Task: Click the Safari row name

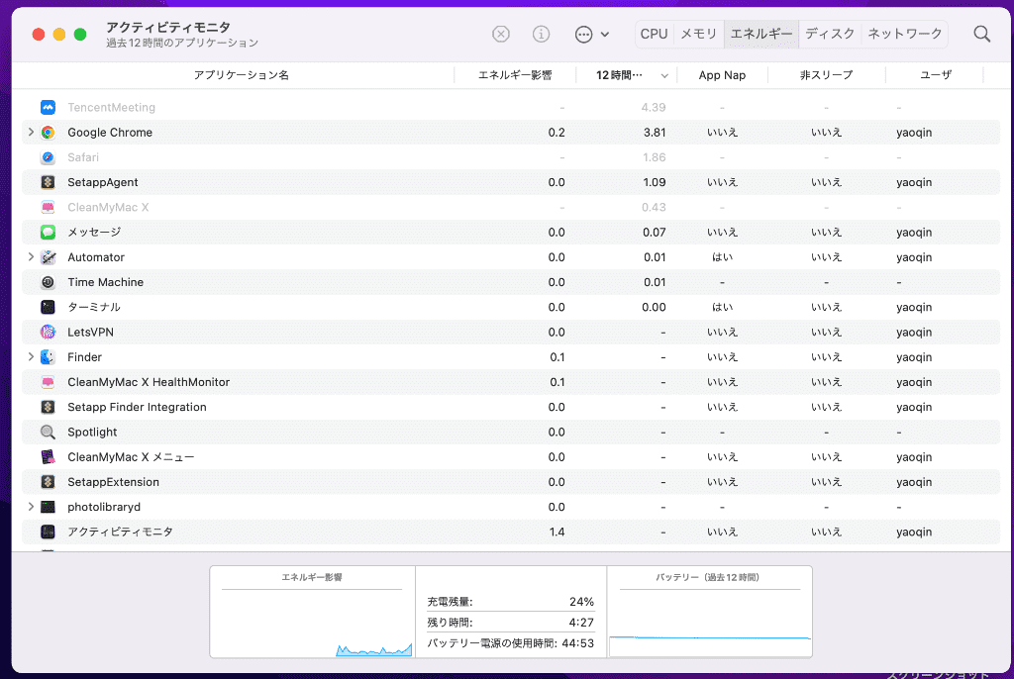Action: tap(83, 157)
